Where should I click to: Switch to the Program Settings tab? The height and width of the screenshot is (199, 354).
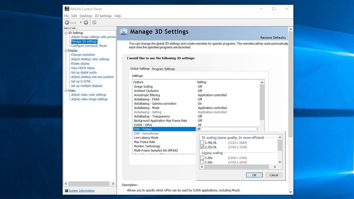[x=163, y=69]
